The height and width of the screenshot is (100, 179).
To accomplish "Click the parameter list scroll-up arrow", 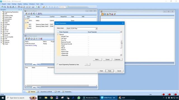I will pos(121,32).
